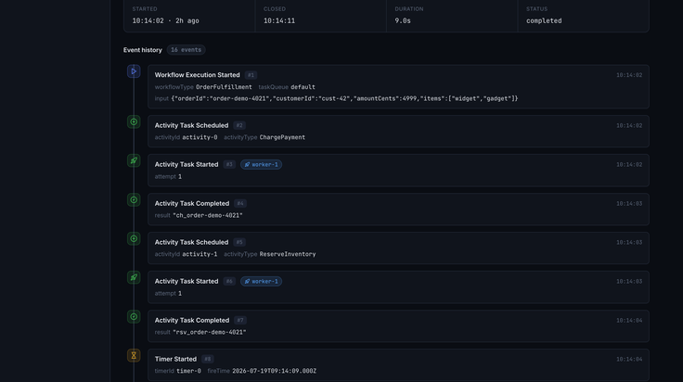Select the workflowType OrderFulfillment value

224,87
